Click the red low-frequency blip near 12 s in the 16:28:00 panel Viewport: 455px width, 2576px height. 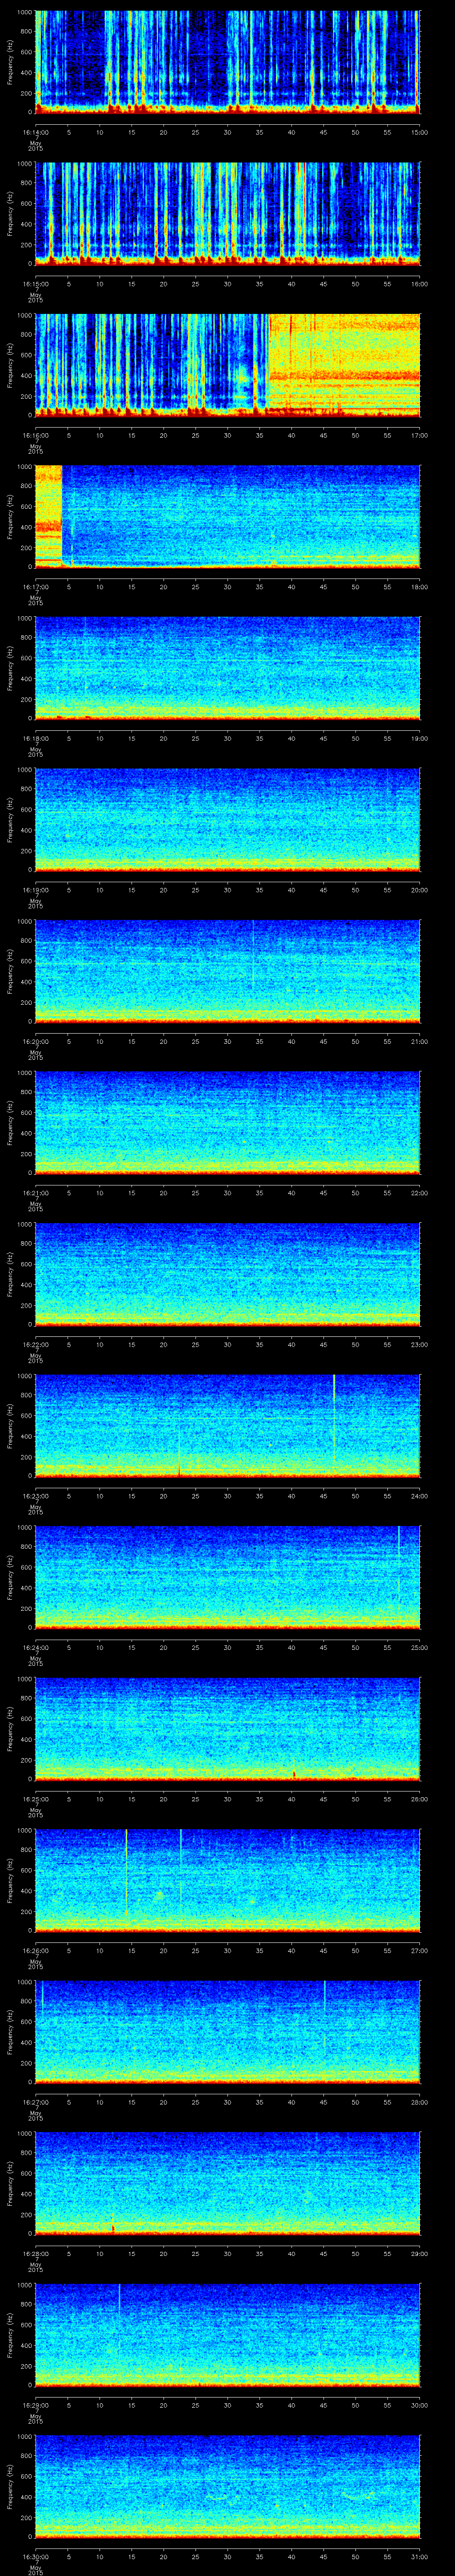pyautogui.click(x=113, y=2227)
